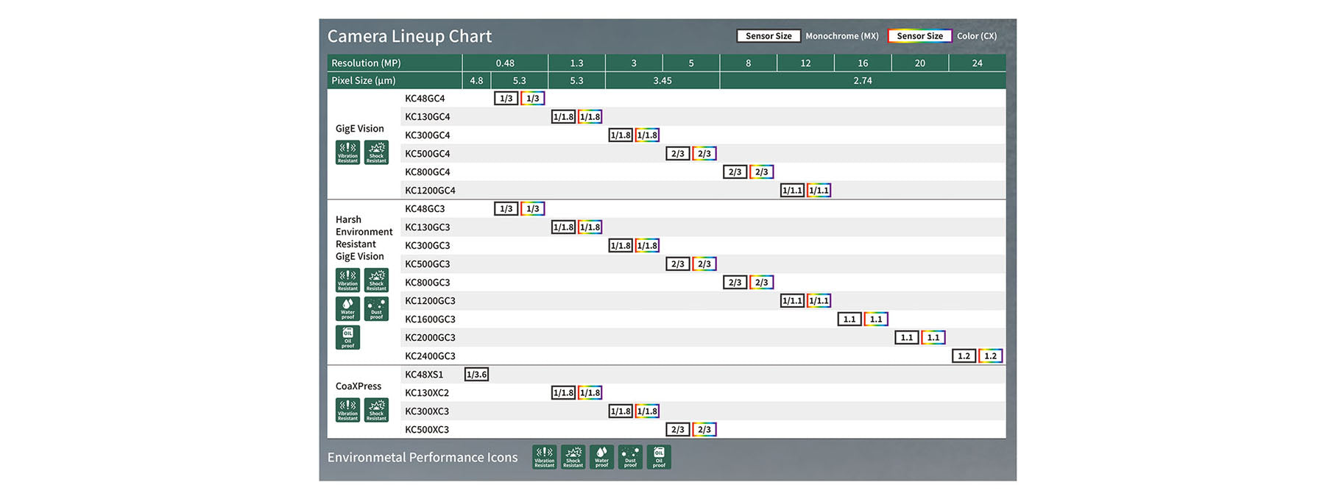Click the Vibration Resistant icon under GigE Vision
Viewport: 1325px width, 499px height.
(347, 152)
